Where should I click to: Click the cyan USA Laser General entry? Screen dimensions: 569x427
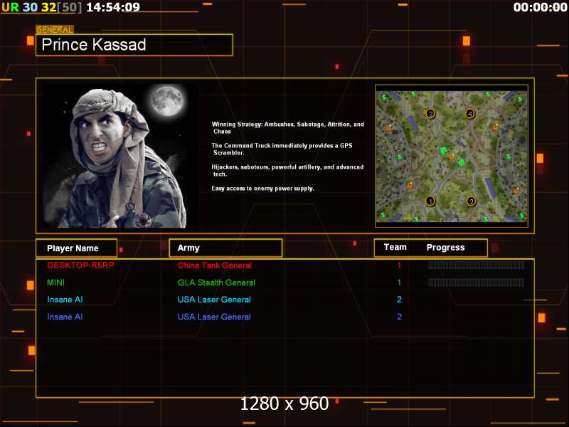tap(214, 300)
